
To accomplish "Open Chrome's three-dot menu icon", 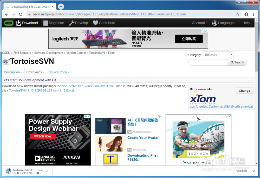I will click(x=253, y=14).
